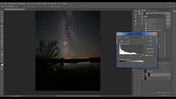Hide the Слой 1 layer
The image size is (176, 99).
(x=142, y=75)
